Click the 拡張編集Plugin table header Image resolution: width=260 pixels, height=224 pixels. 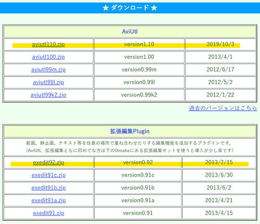129,131
